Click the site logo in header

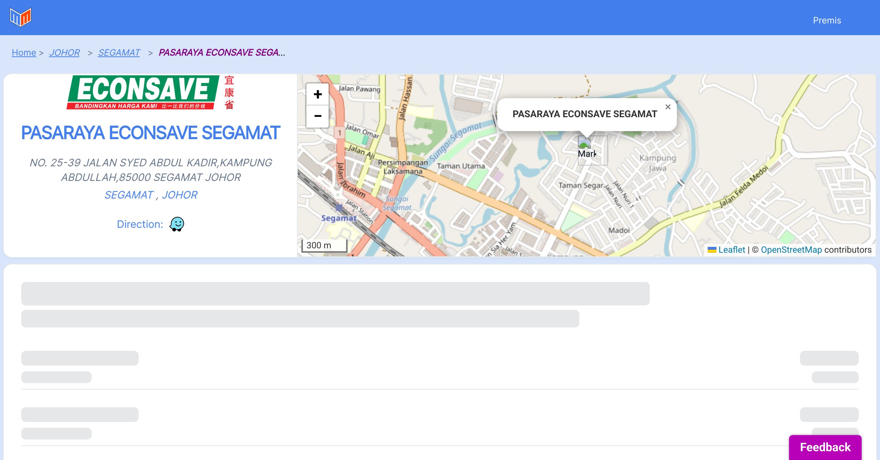(21, 17)
